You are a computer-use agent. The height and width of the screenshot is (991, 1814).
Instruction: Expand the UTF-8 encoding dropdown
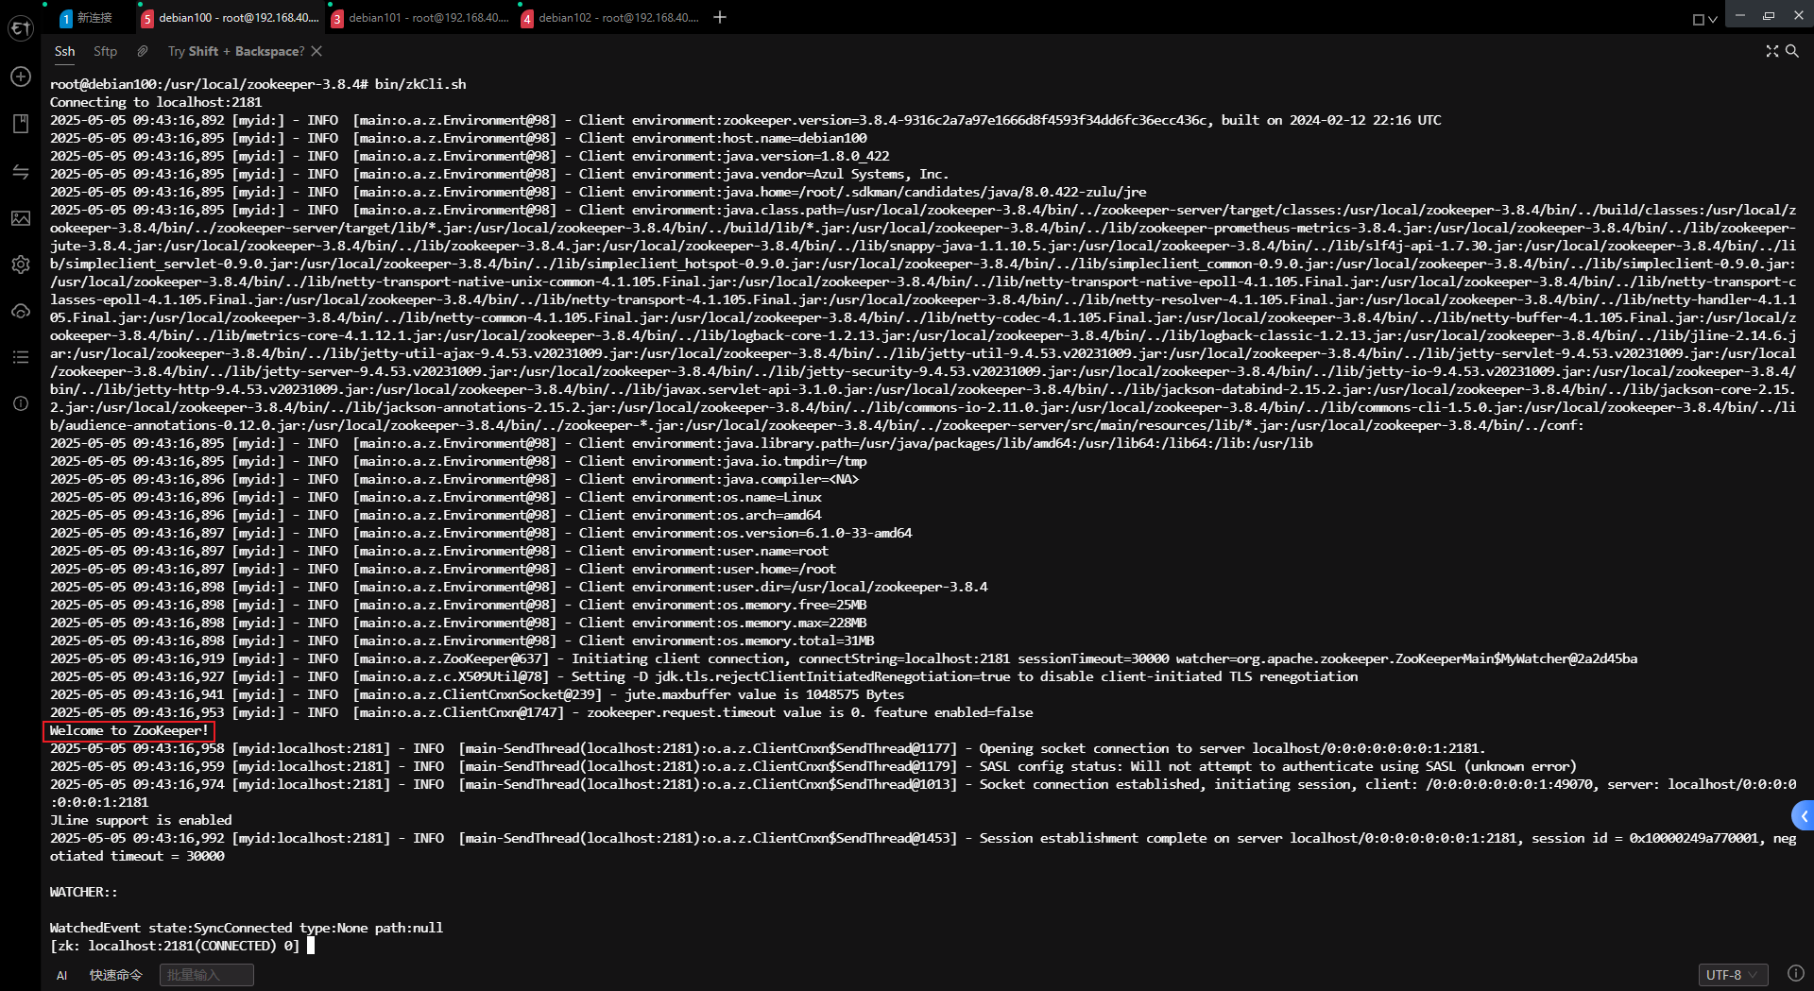click(1733, 975)
